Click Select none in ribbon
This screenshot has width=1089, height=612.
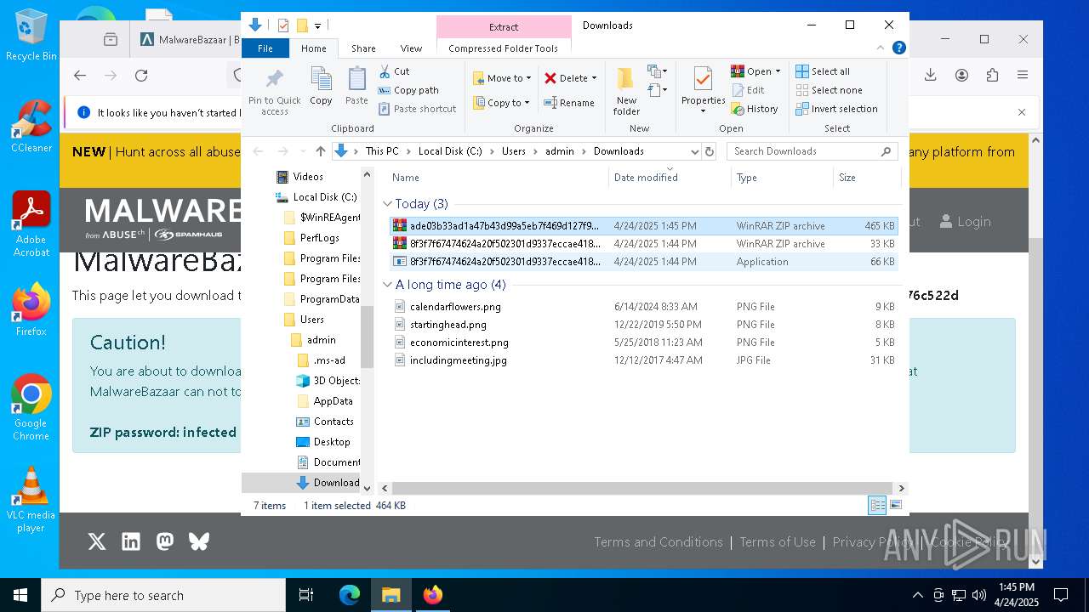(x=829, y=90)
